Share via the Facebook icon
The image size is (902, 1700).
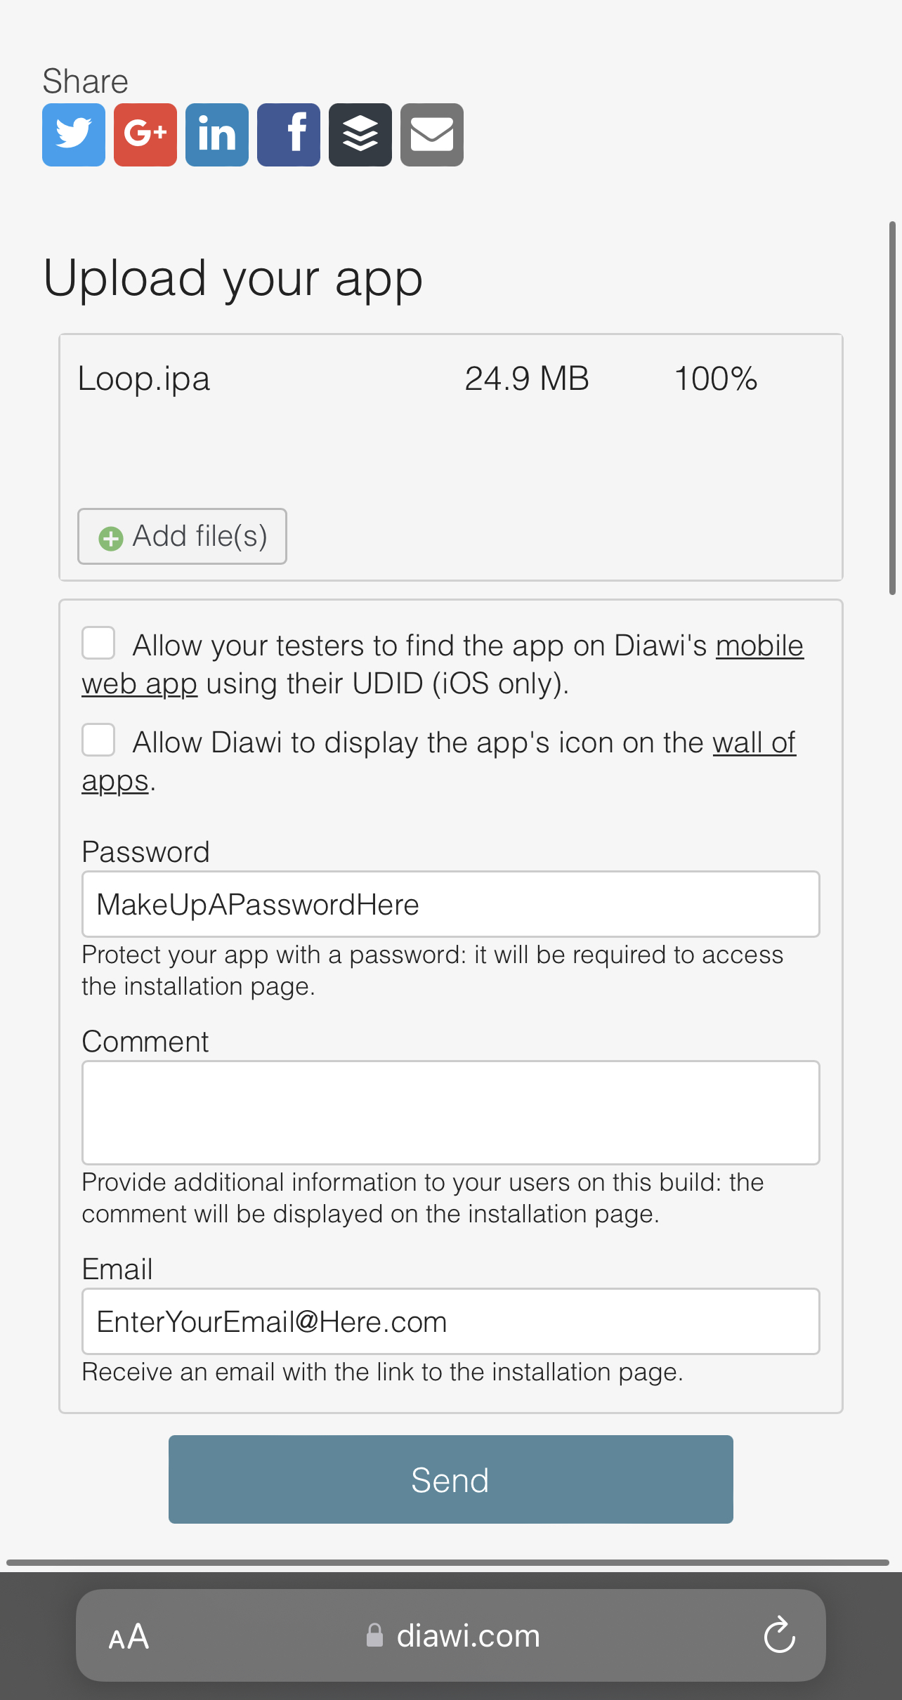click(x=289, y=135)
